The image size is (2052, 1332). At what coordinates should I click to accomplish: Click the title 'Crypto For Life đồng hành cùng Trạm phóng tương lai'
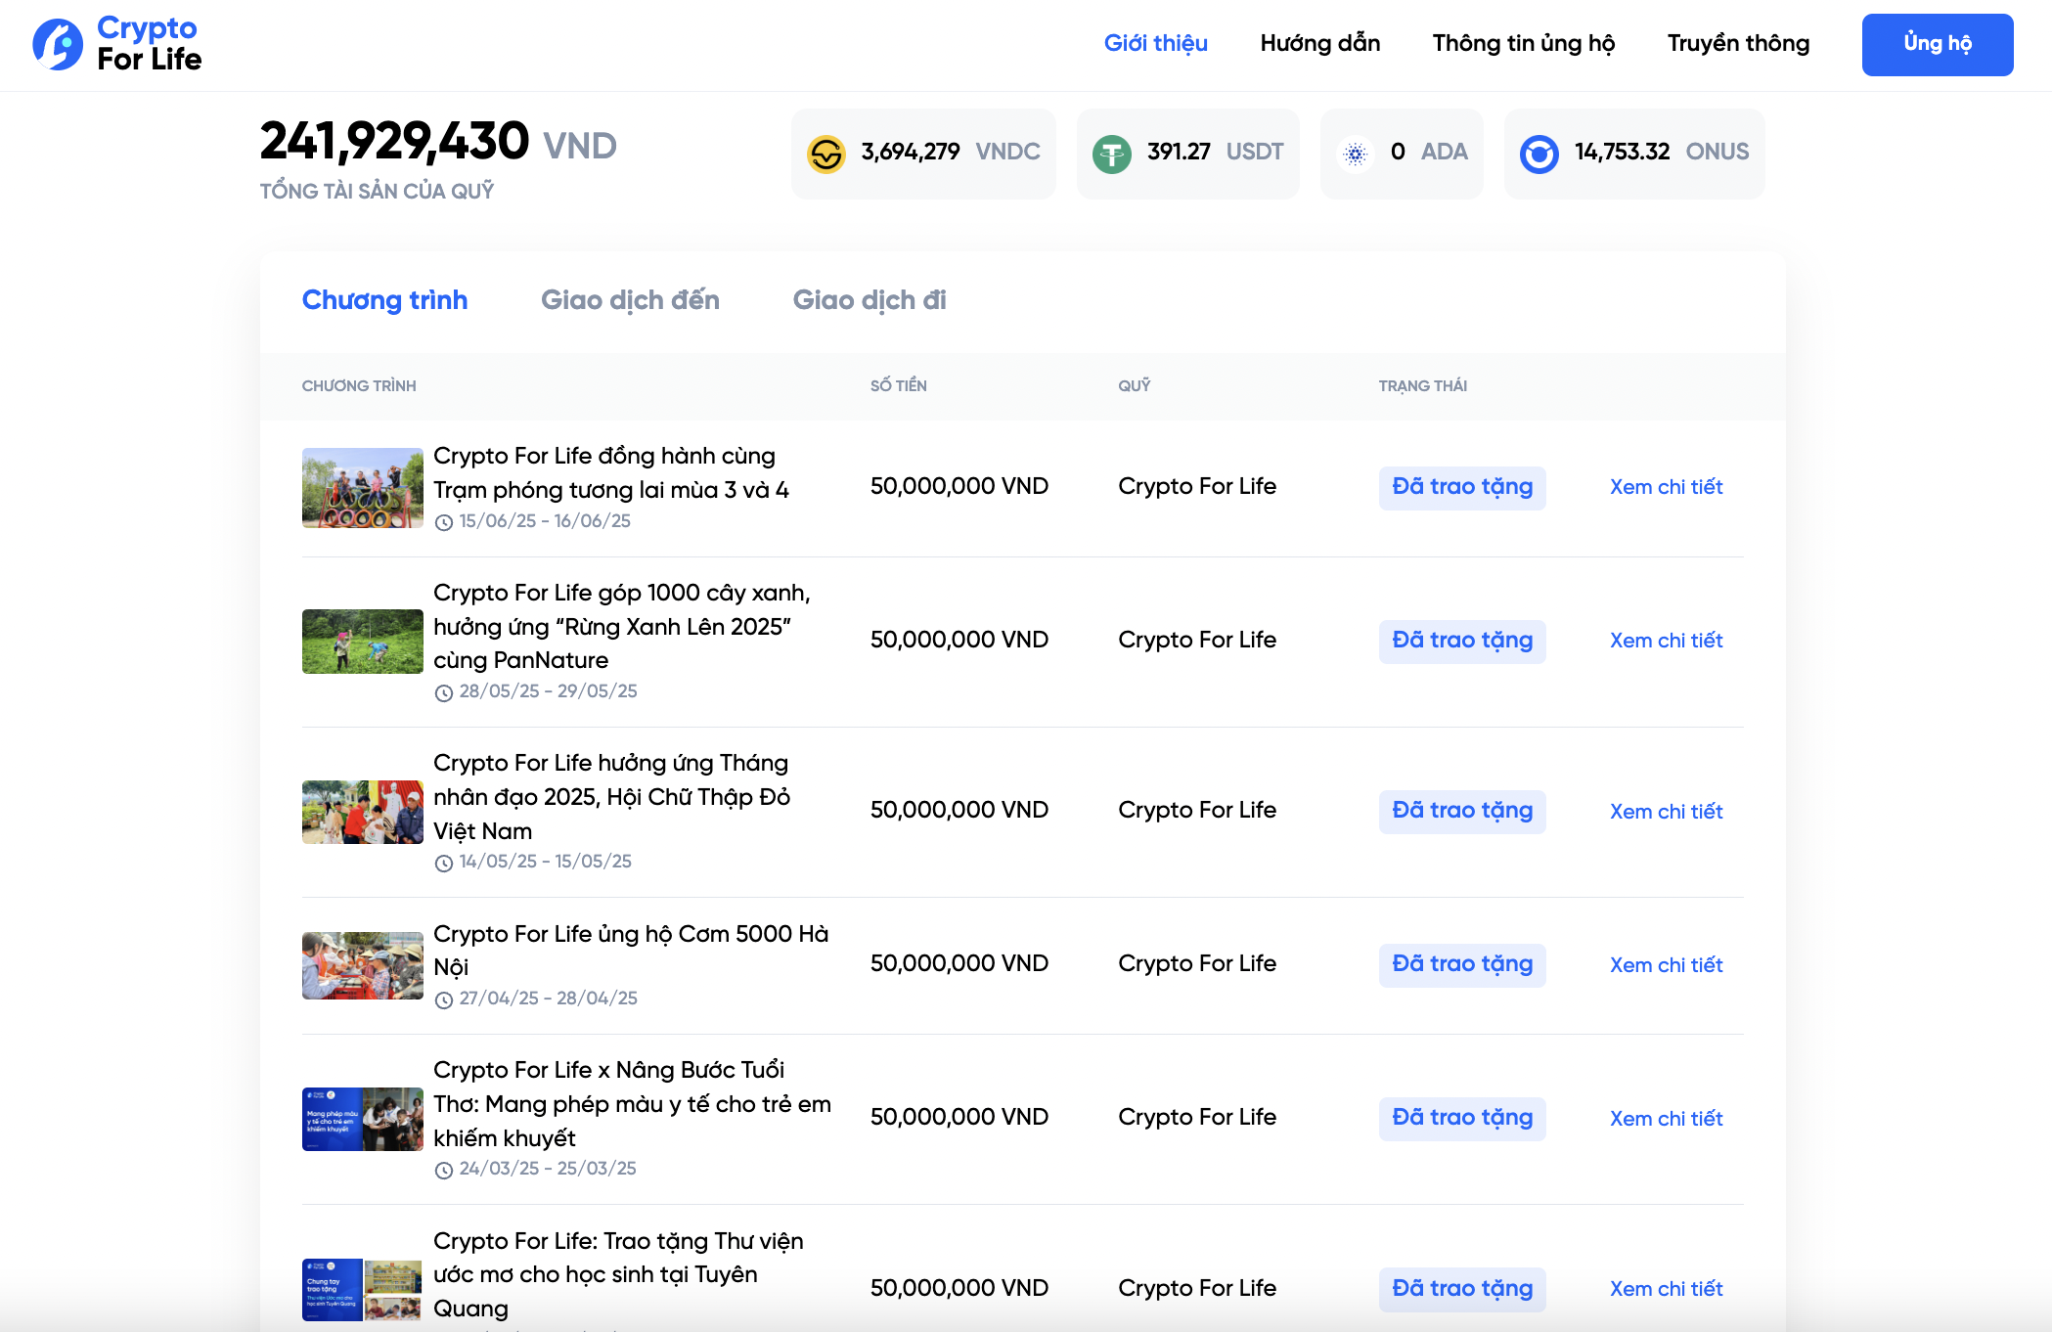[x=611, y=473]
